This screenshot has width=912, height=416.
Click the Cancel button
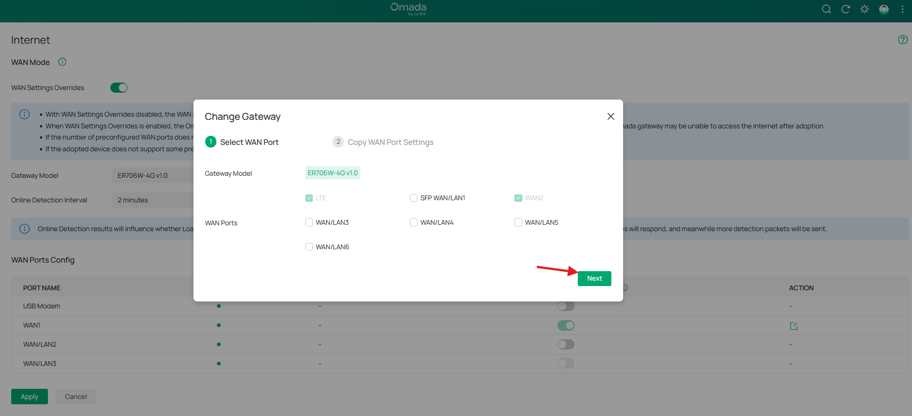pyautogui.click(x=76, y=397)
